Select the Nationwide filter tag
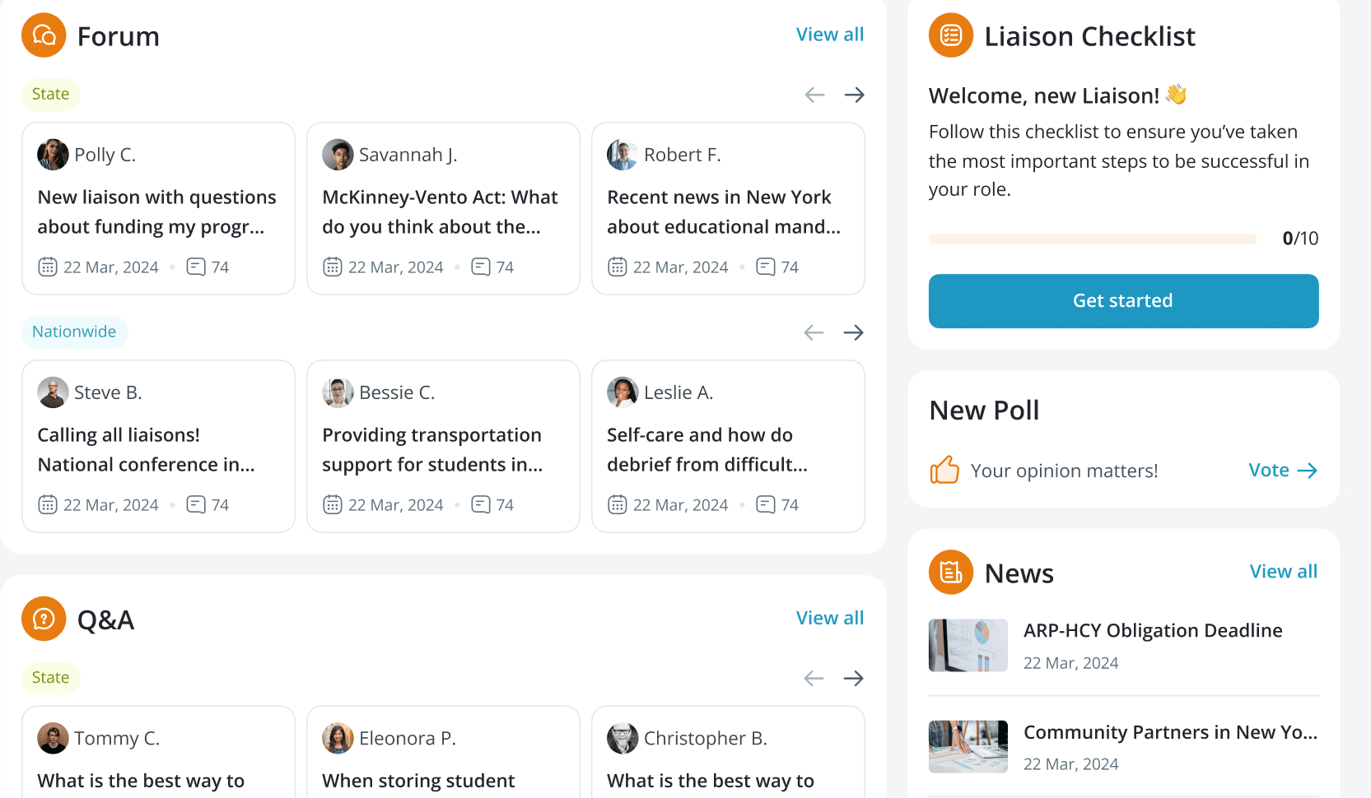The width and height of the screenshot is (1371, 798). click(74, 332)
